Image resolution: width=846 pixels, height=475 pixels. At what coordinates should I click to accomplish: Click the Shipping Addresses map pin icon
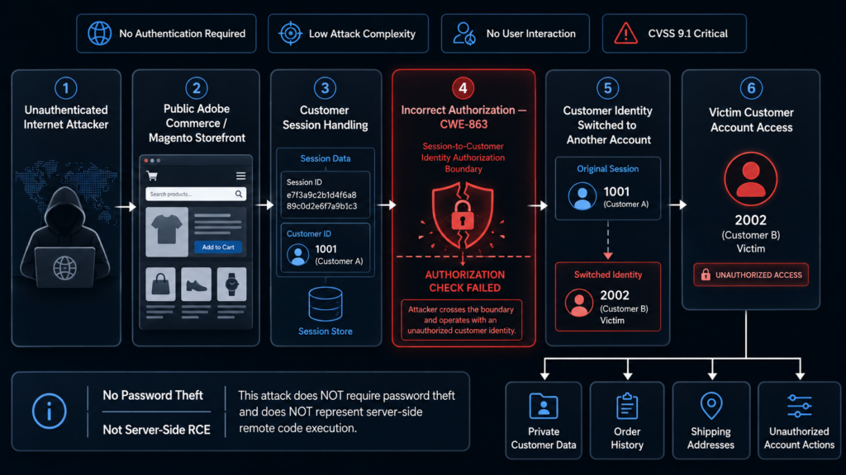(x=711, y=406)
